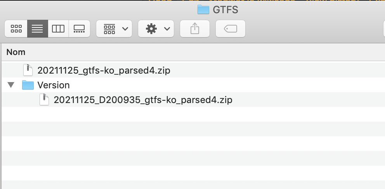Click the GTFS folder proxy icon in title bar
This screenshot has width=385, height=189.
[203, 9]
